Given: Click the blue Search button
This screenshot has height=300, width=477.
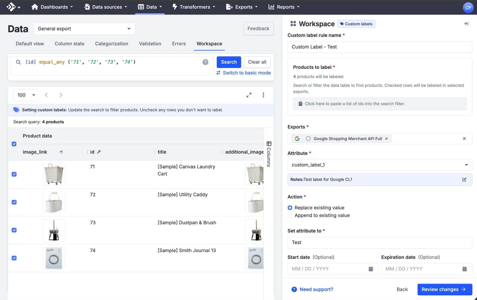Looking at the screenshot, I should pyautogui.click(x=229, y=62).
